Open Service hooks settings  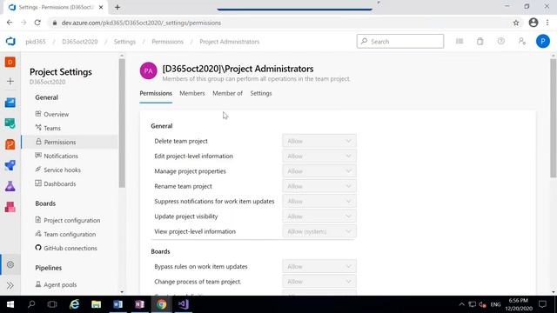58,170
